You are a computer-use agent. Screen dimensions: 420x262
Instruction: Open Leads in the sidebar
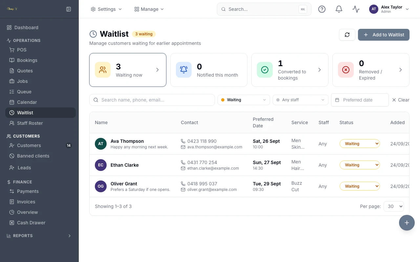pyautogui.click(x=41, y=168)
